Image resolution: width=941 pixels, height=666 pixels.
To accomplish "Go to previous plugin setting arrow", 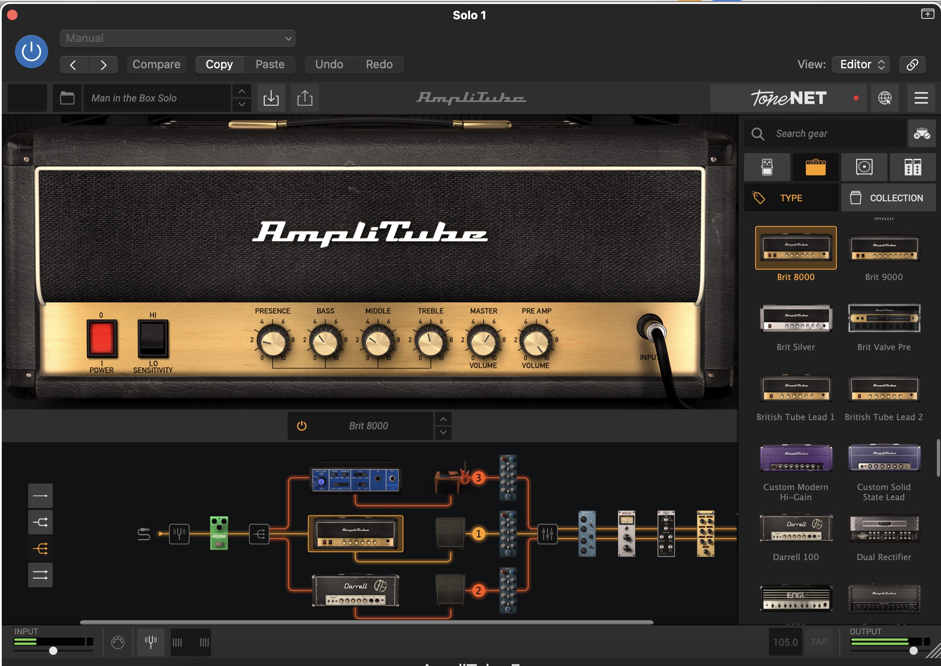I will point(74,65).
